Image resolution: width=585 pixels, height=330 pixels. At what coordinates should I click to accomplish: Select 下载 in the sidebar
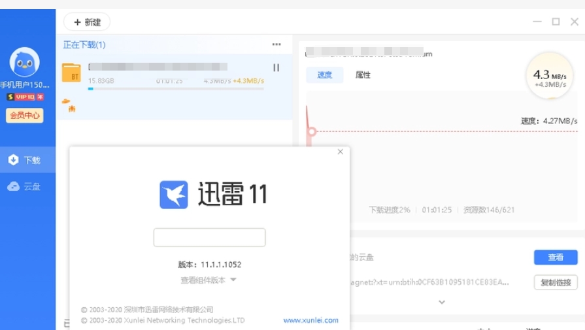[28, 160]
